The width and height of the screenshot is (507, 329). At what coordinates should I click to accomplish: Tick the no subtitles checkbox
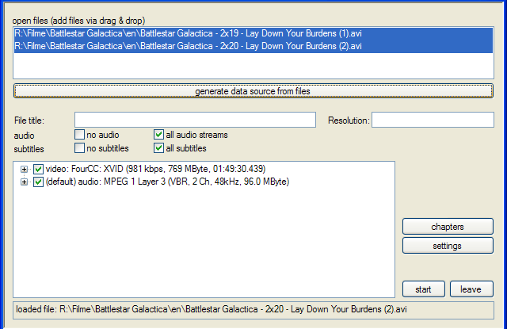80,147
